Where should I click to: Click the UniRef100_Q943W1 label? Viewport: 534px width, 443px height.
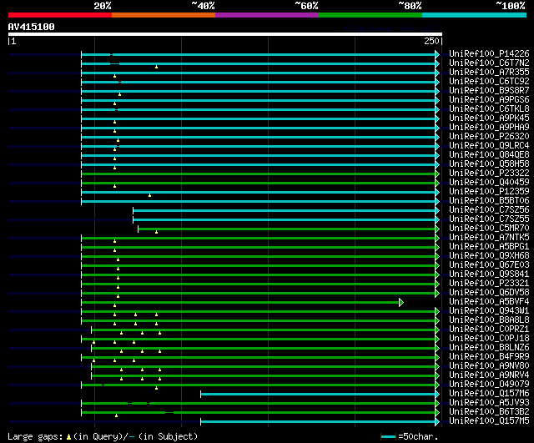click(489, 311)
